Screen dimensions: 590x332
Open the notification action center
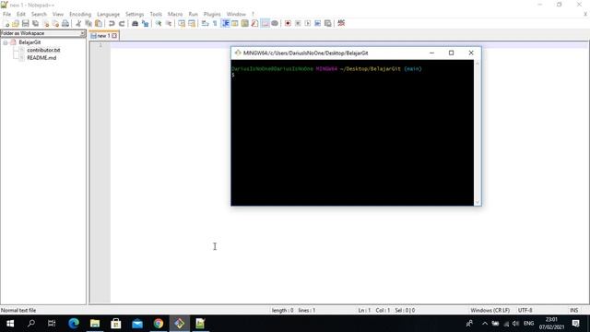575,324
